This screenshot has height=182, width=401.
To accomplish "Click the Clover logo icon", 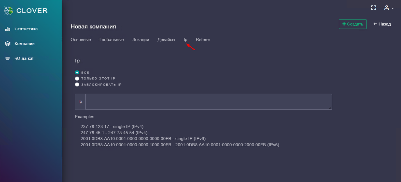I will click(x=8, y=11).
